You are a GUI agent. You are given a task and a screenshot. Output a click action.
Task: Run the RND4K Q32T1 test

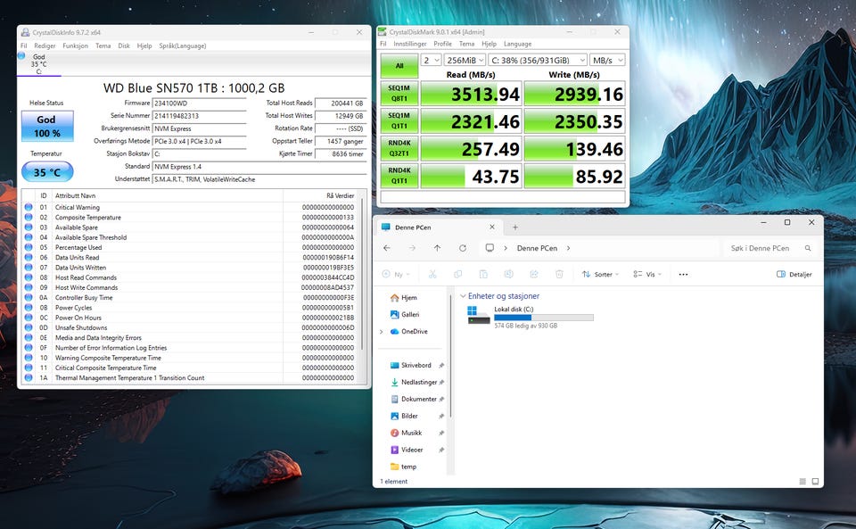click(399, 148)
